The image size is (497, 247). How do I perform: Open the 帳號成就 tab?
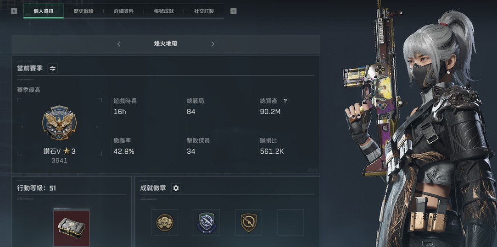pyautogui.click(x=164, y=11)
